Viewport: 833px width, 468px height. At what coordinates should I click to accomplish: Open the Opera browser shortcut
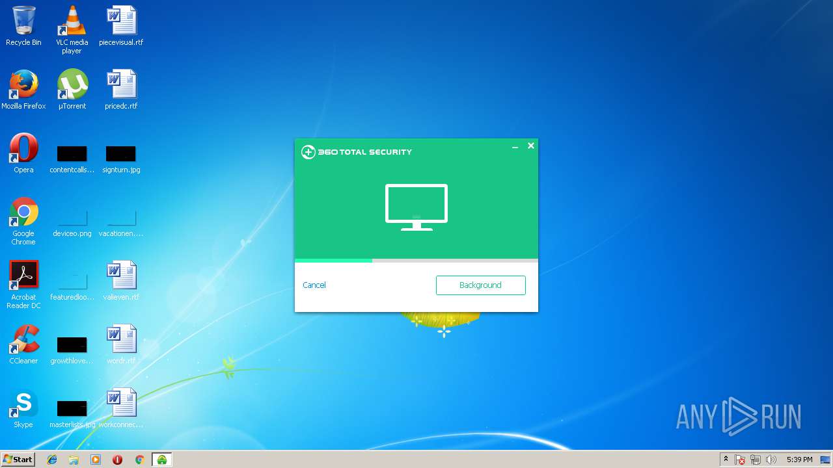click(23, 153)
